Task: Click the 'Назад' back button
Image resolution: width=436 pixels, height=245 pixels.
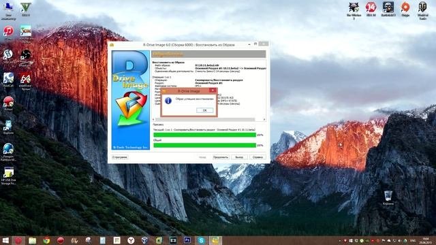Action: point(202,157)
